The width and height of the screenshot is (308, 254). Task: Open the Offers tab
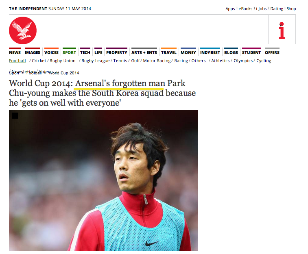[x=272, y=52]
